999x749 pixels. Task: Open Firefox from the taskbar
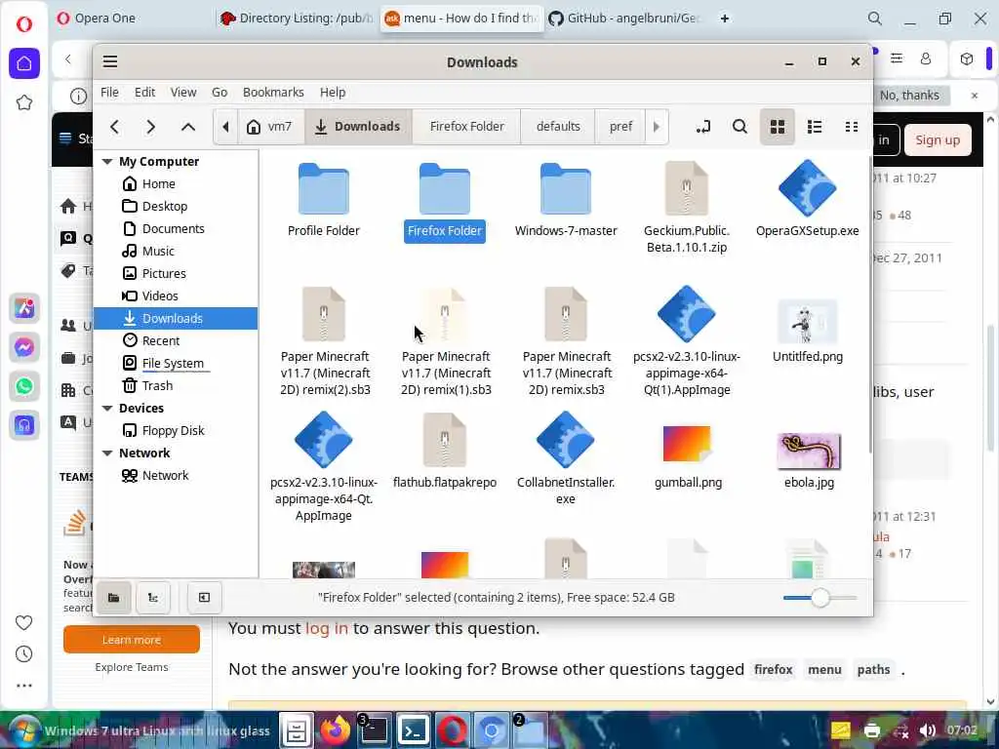pos(336,730)
